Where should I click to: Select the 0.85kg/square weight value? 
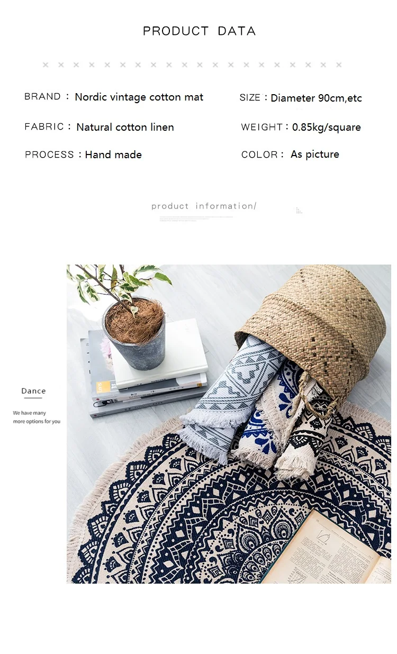(x=326, y=127)
